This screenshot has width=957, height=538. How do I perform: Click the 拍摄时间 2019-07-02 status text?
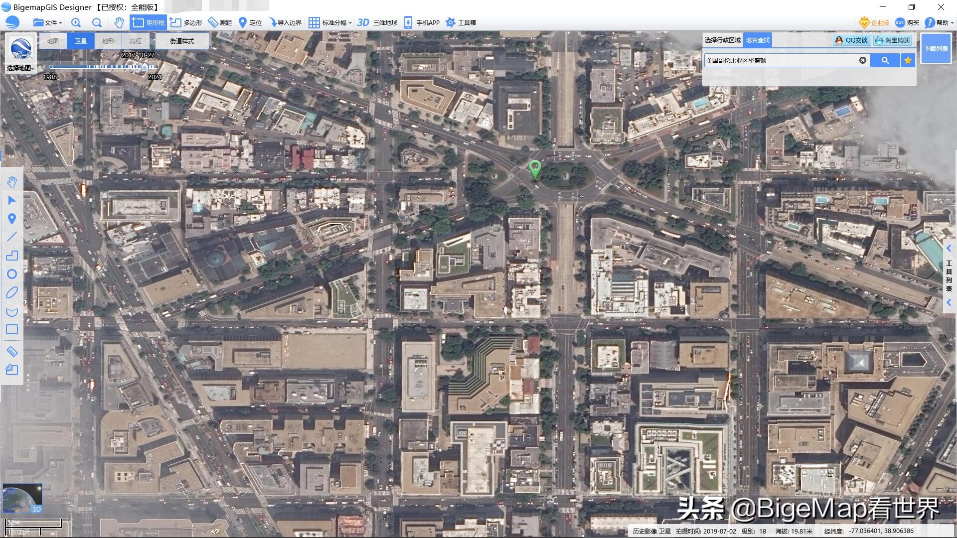click(x=706, y=531)
